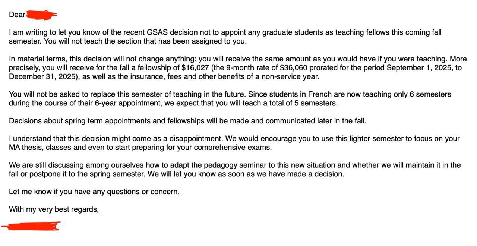Click the redacted recipient name after Dear
The height and width of the screenshot is (246, 477).
click(x=41, y=15)
